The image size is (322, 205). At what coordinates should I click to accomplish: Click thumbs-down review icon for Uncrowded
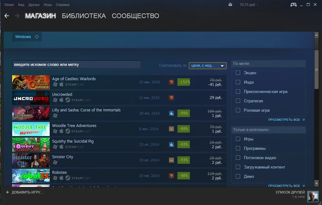coord(171,98)
